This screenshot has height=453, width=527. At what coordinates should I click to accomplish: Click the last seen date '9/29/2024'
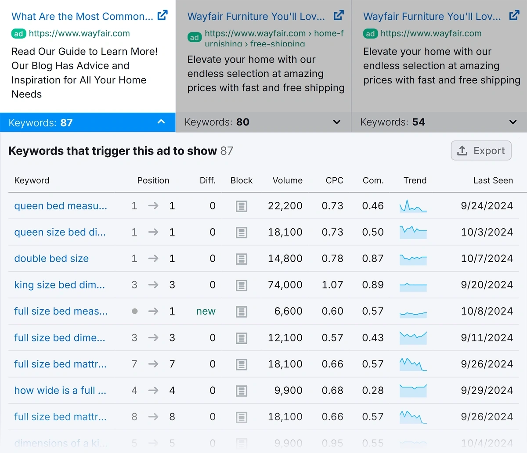(487, 390)
